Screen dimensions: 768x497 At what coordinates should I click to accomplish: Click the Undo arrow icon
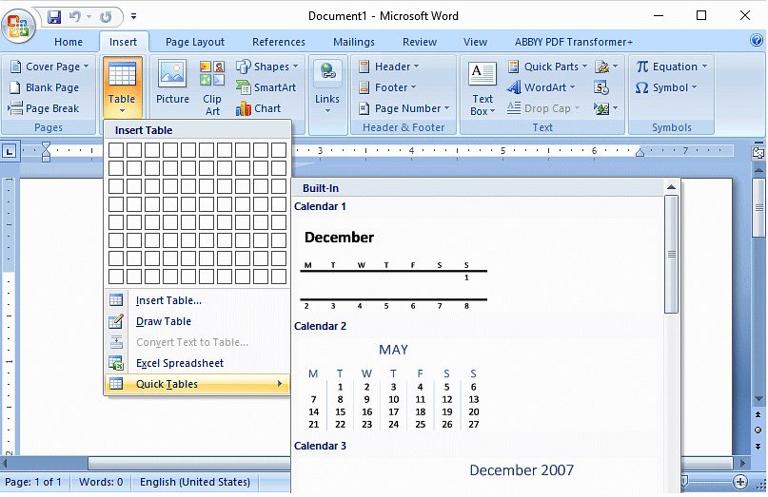pyautogui.click(x=75, y=17)
